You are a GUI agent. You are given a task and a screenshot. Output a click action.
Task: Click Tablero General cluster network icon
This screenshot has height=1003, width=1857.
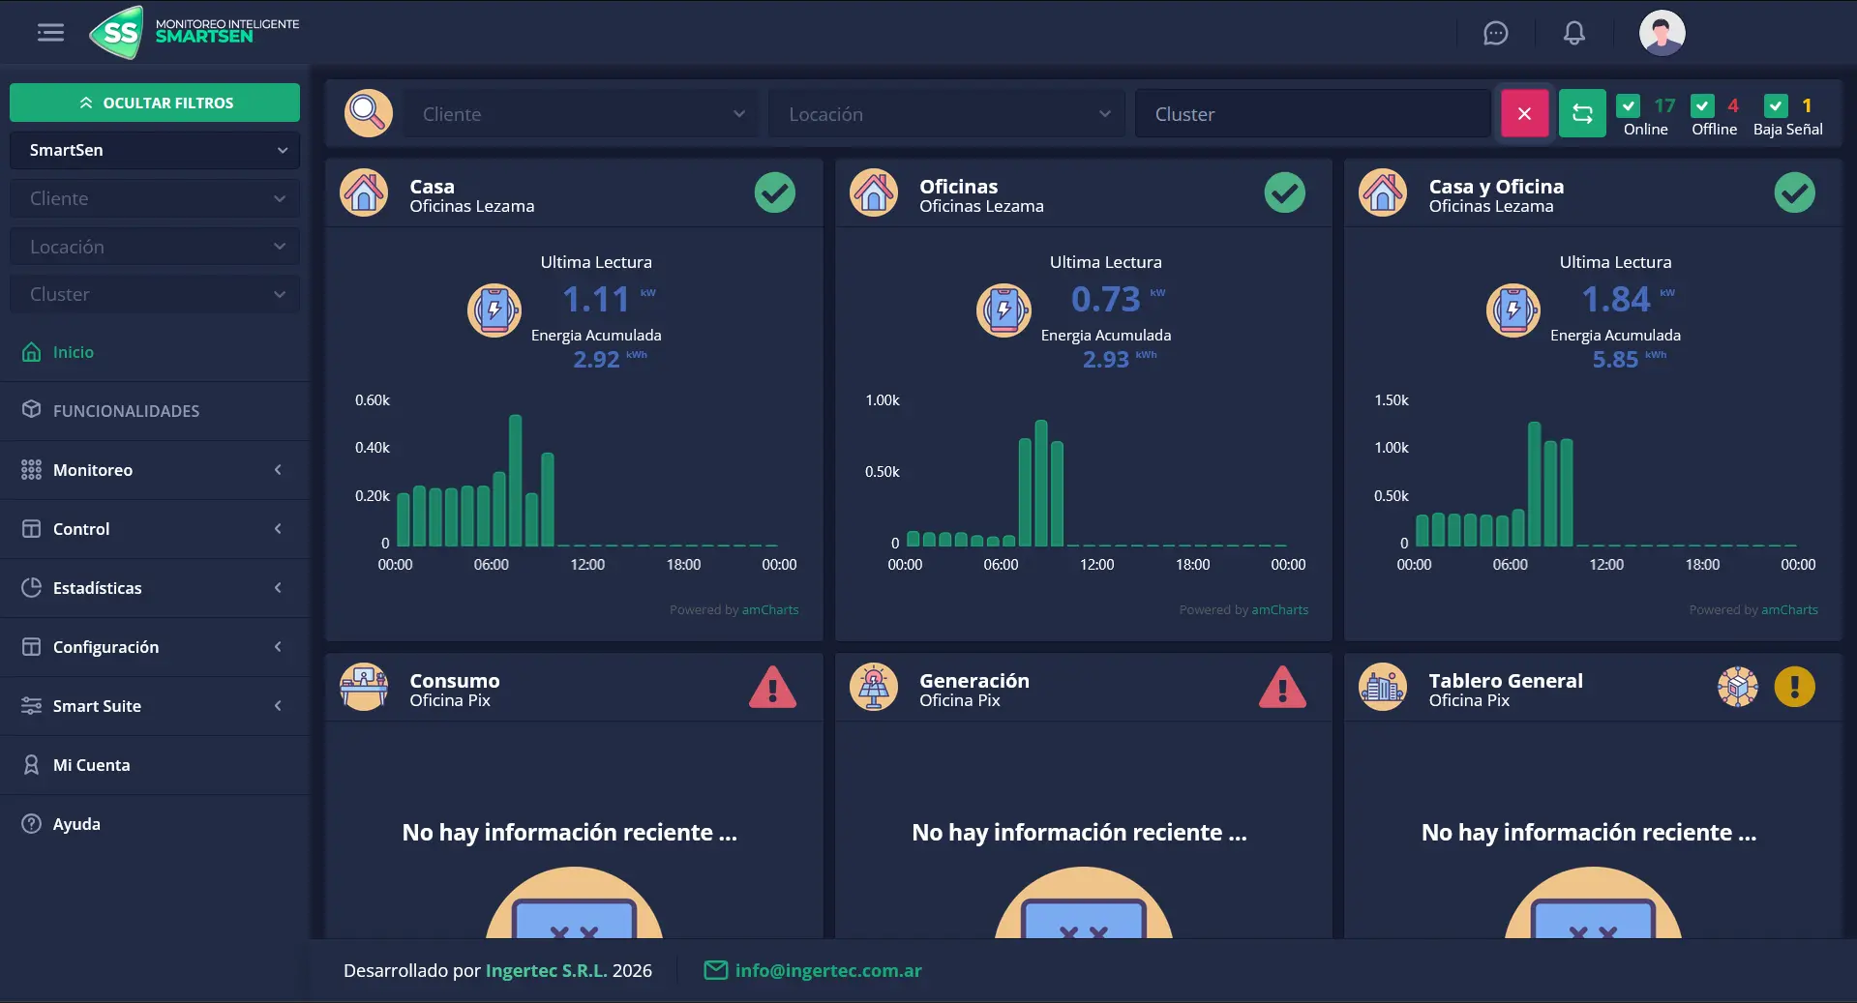pos(1738,687)
